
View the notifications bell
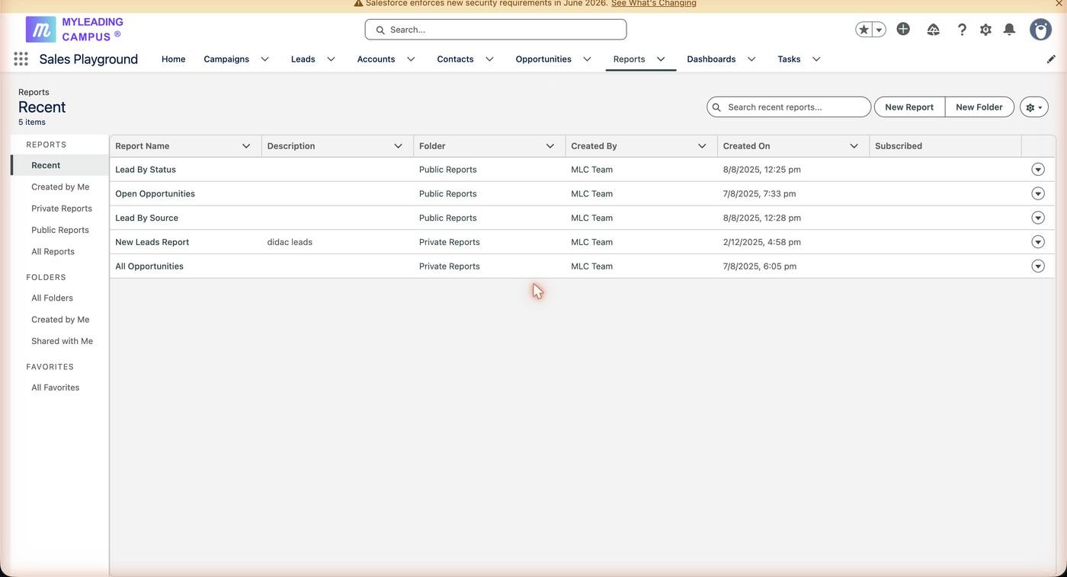tap(1009, 30)
